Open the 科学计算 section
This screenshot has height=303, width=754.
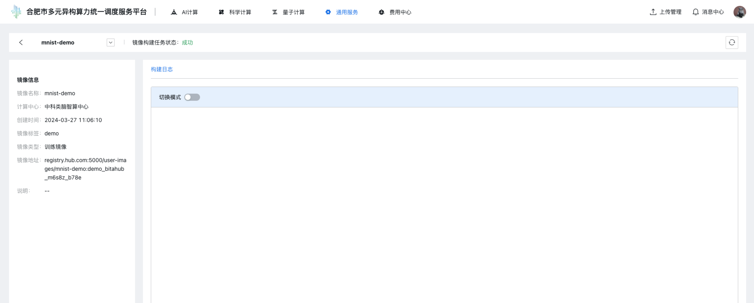click(235, 12)
